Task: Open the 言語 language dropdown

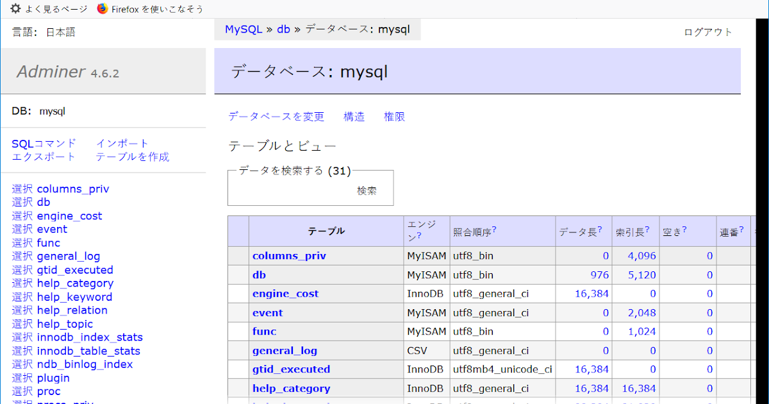Action: (x=61, y=29)
